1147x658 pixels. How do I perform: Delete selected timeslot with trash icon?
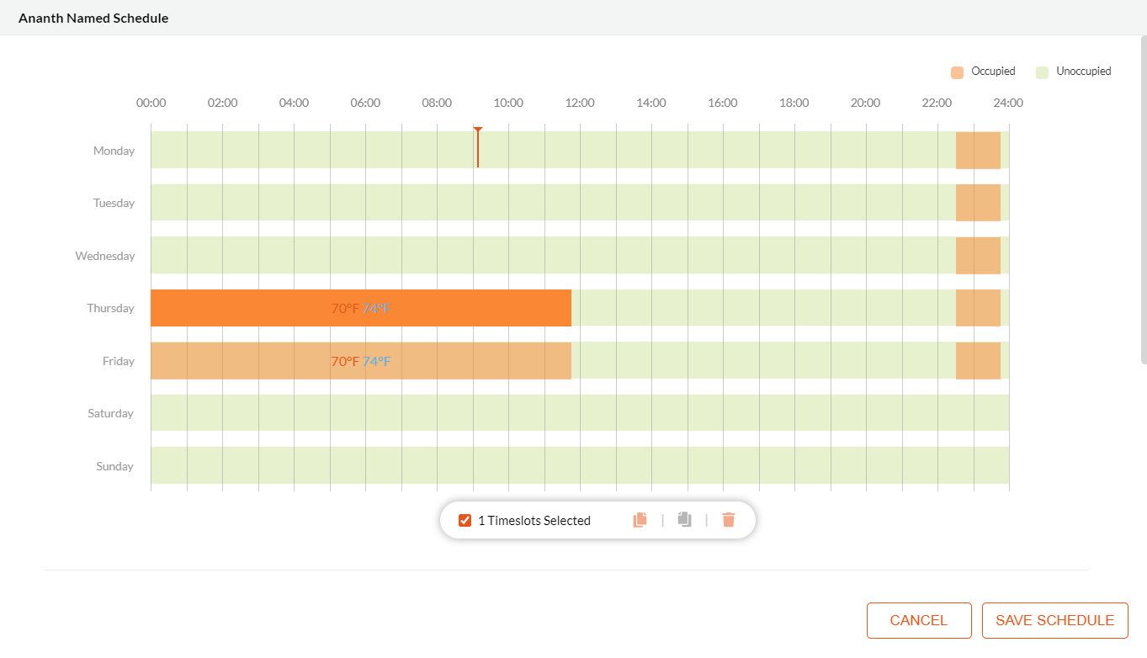pyautogui.click(x=729, y=520)
